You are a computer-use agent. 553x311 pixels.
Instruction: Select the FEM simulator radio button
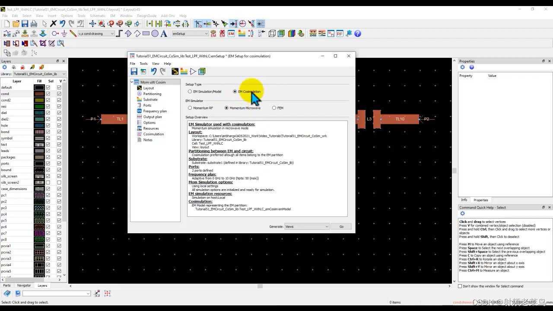[274, 108]
